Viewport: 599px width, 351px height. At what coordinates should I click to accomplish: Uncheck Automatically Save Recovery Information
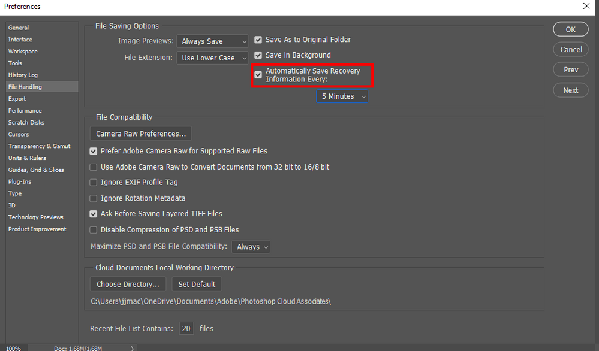(x=258, y=75)
